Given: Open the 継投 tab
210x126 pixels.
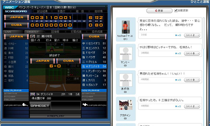Looking at the screenshot, I should (x=80, y=11).
